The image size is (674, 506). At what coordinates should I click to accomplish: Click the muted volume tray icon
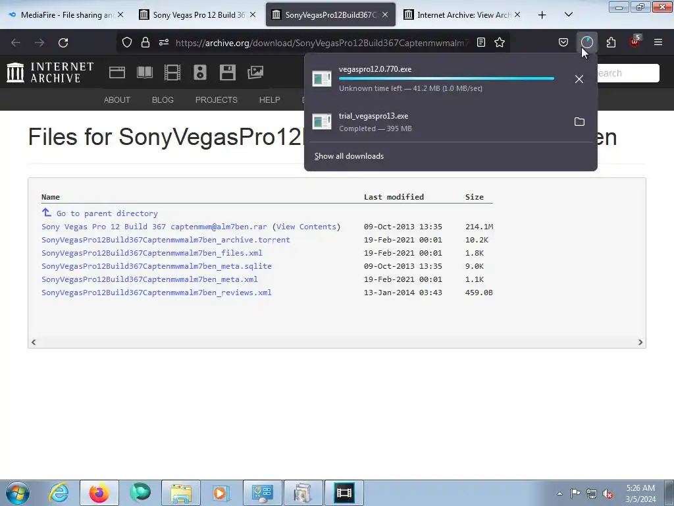pos(608,493)
